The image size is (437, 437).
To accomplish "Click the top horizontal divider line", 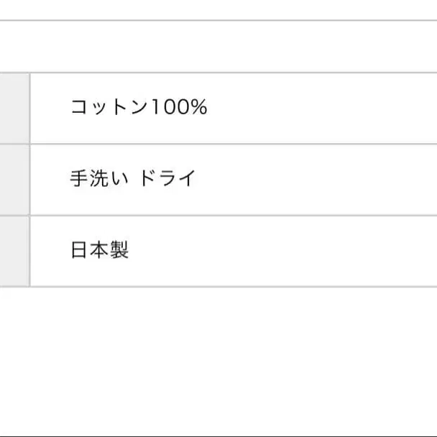I will coord(216,21).
